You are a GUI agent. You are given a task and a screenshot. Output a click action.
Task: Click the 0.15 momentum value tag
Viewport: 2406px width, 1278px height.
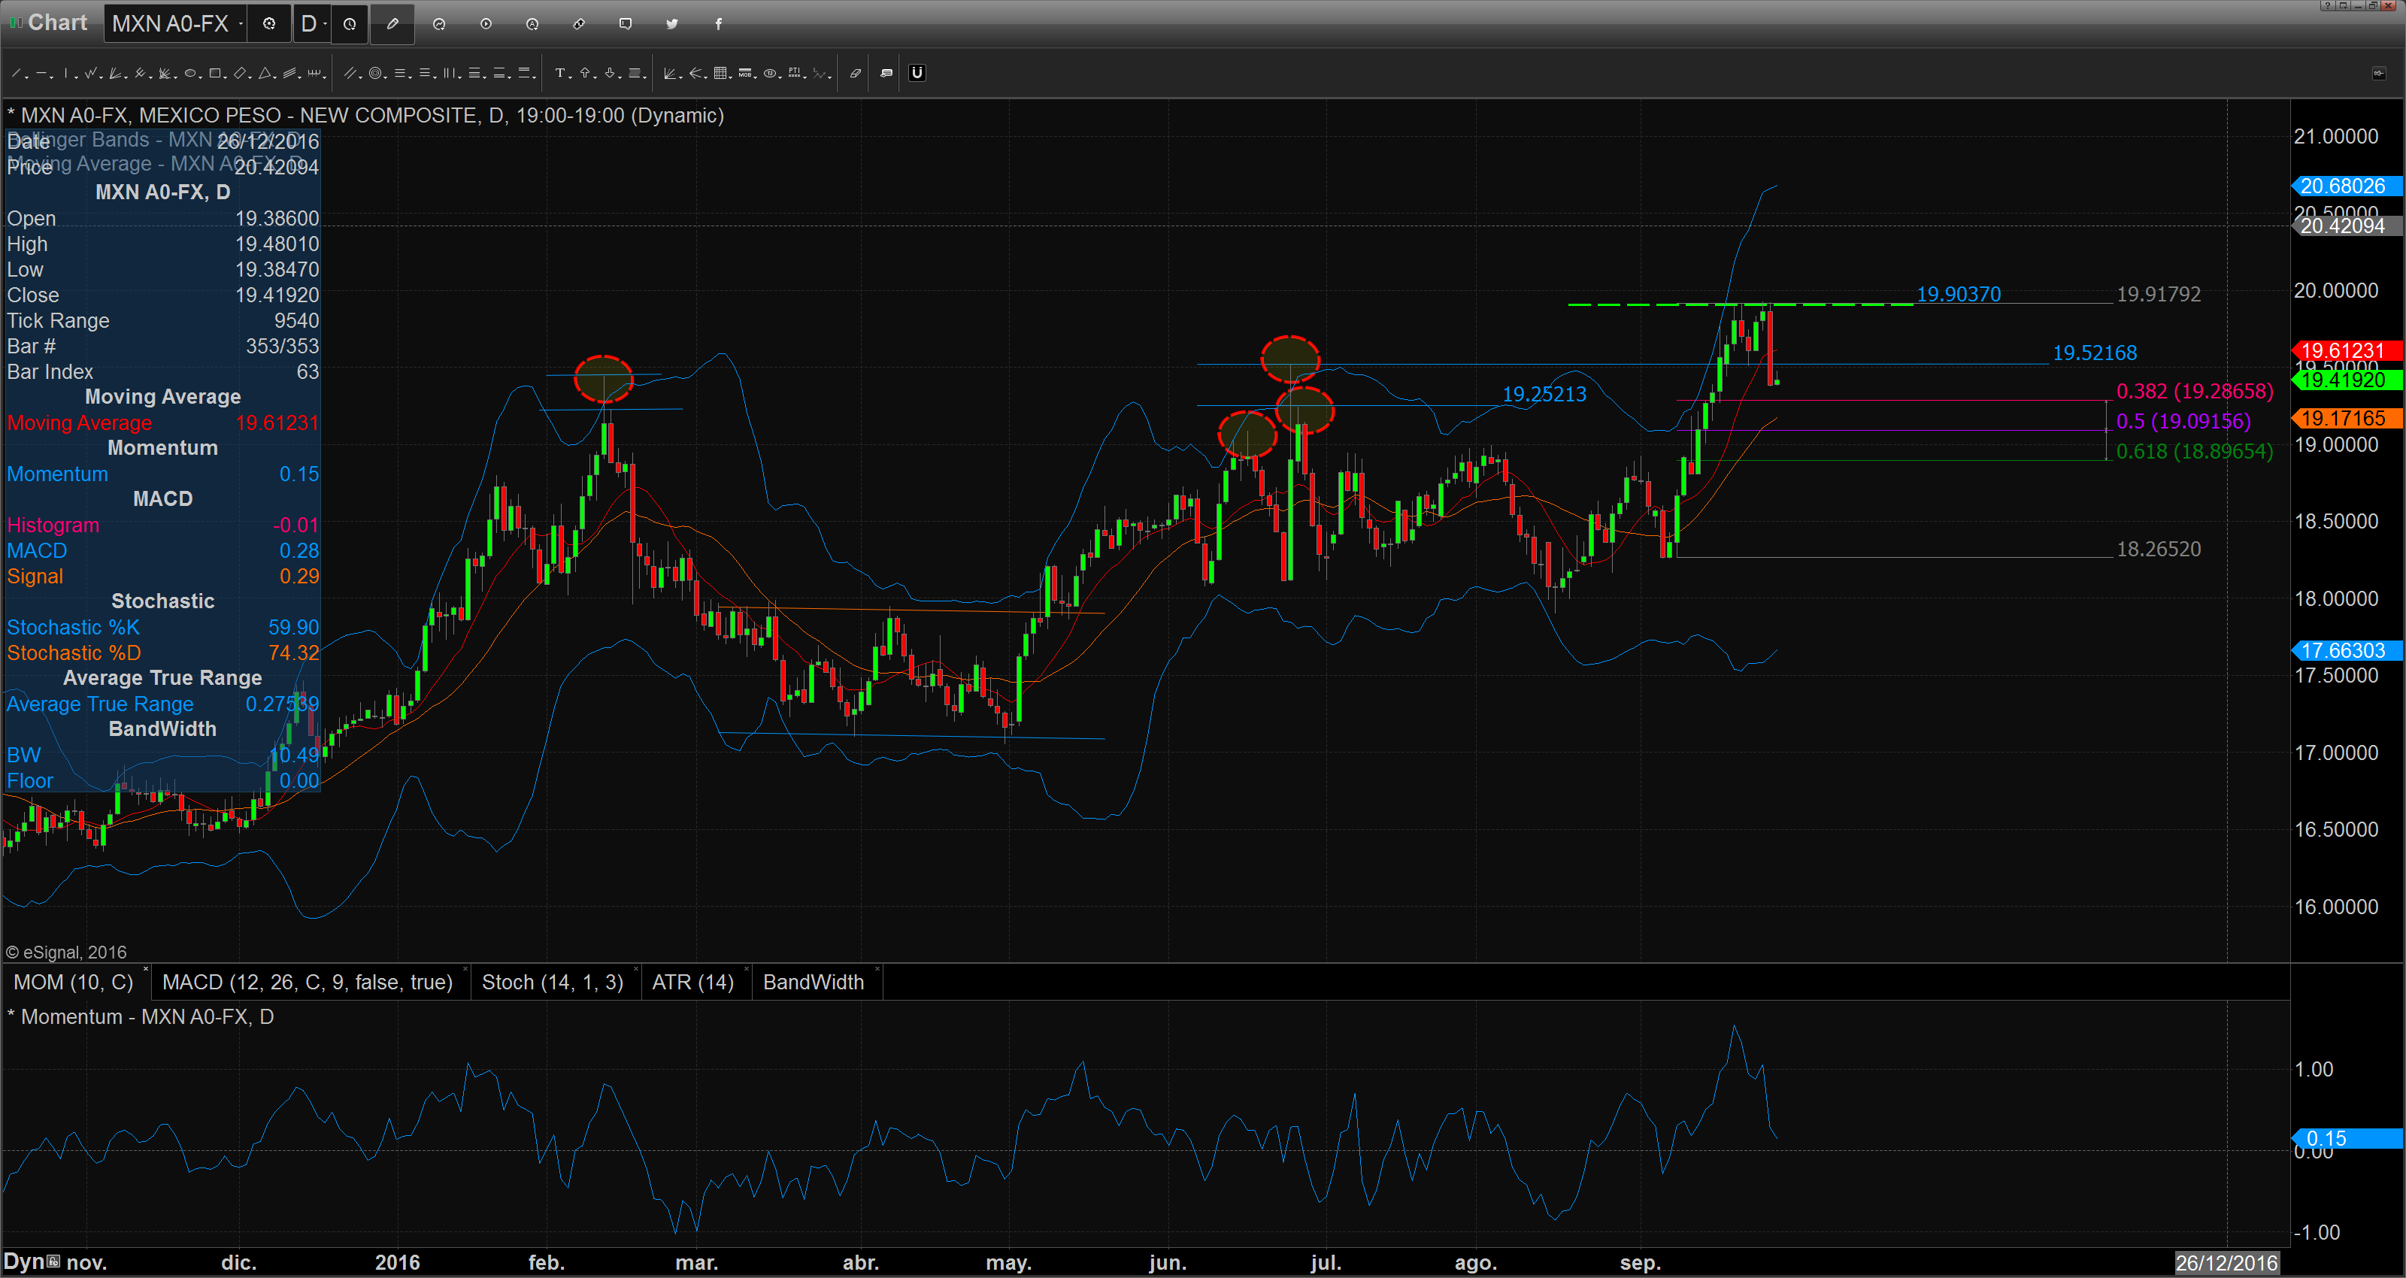[2347, 1138]
